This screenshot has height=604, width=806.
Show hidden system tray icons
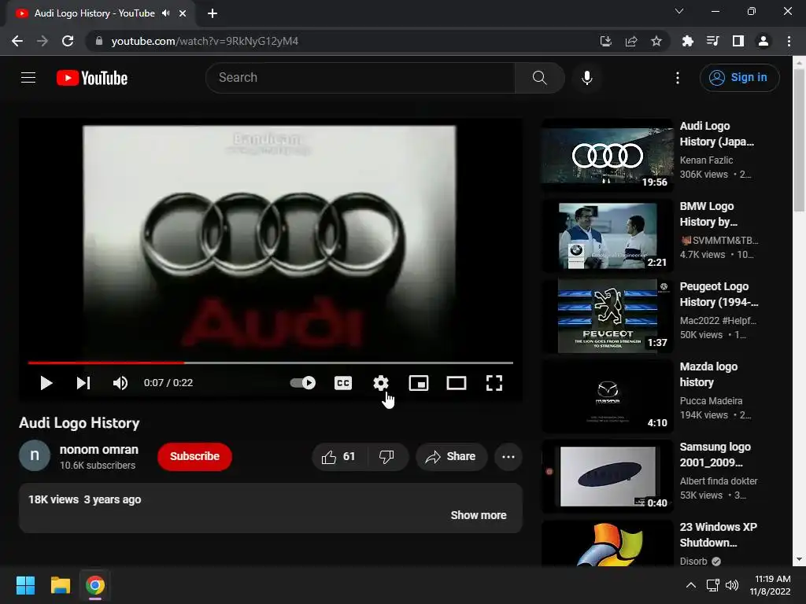pyautogui.click(x=691, y=585)
